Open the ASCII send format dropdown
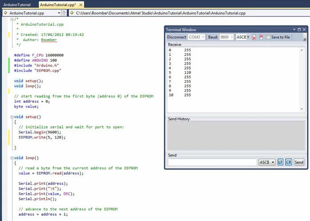The width and height of the screenshot is (310, 221). click(x=267, y=162)
